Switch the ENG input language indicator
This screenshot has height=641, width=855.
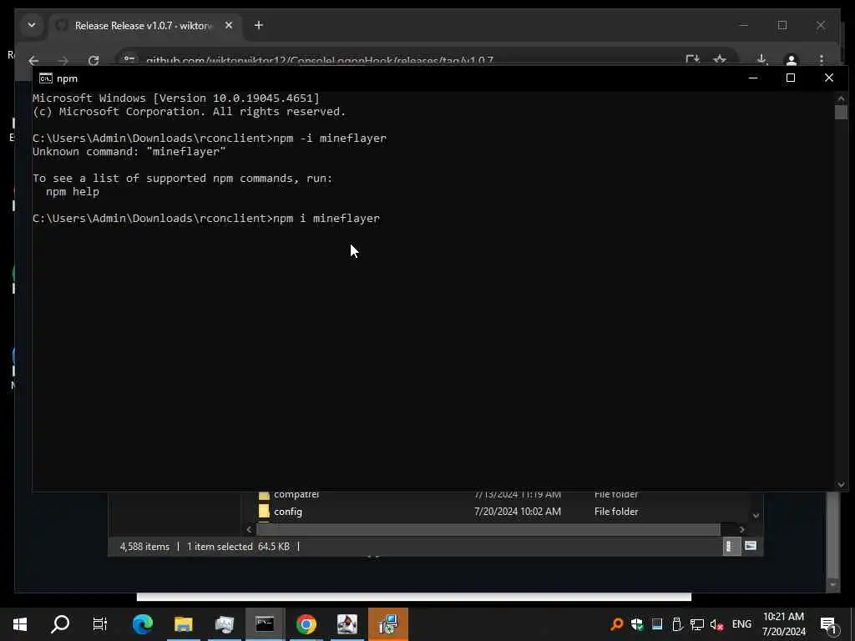pos(741,624)
